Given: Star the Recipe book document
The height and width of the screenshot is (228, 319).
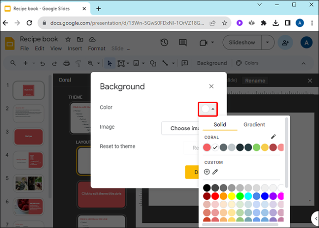Looking at the screenshot, I should 68,39.
